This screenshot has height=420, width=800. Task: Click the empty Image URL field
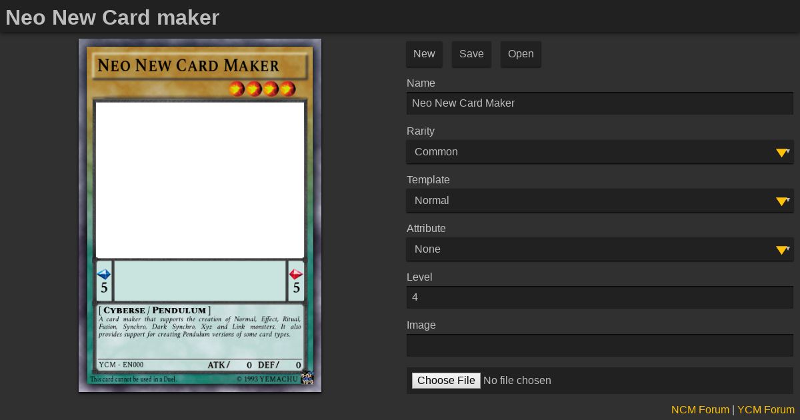click(x=600, y=345)
